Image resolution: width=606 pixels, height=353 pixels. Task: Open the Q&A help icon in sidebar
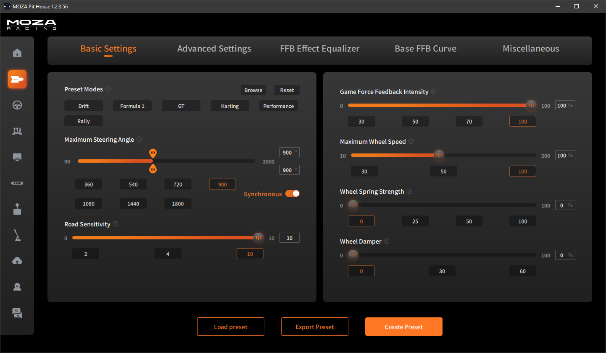(17, 313)
